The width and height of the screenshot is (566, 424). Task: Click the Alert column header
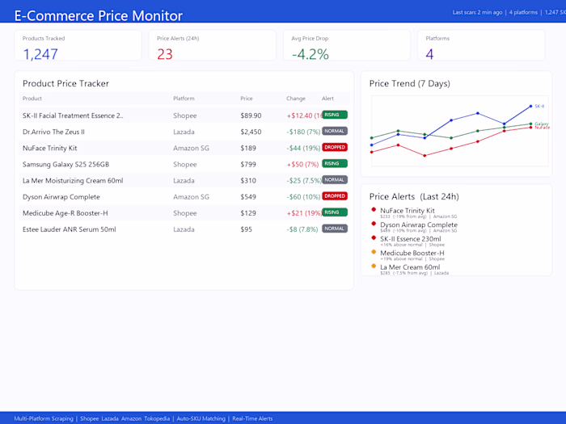coord(327,99)
